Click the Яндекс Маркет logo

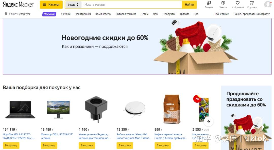(18, 5)
